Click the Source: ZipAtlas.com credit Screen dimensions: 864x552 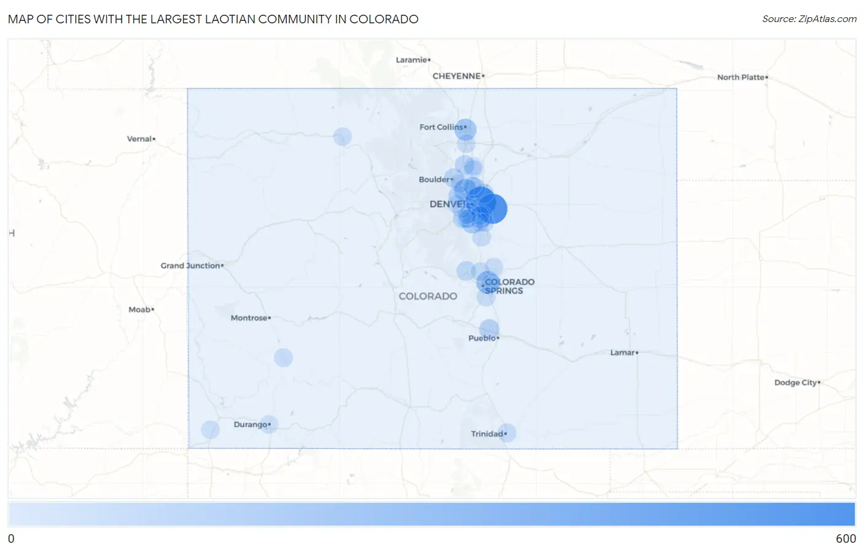[809, 19]
